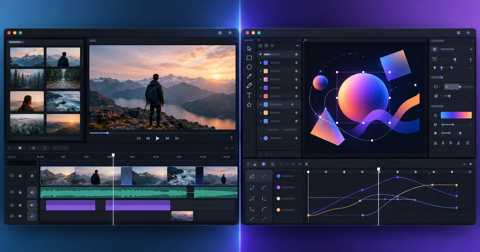Click the blue-to-orange gradient swatch
Image resolution: width=480 pixels, height=252 pixels.
[x=456, y=115]
